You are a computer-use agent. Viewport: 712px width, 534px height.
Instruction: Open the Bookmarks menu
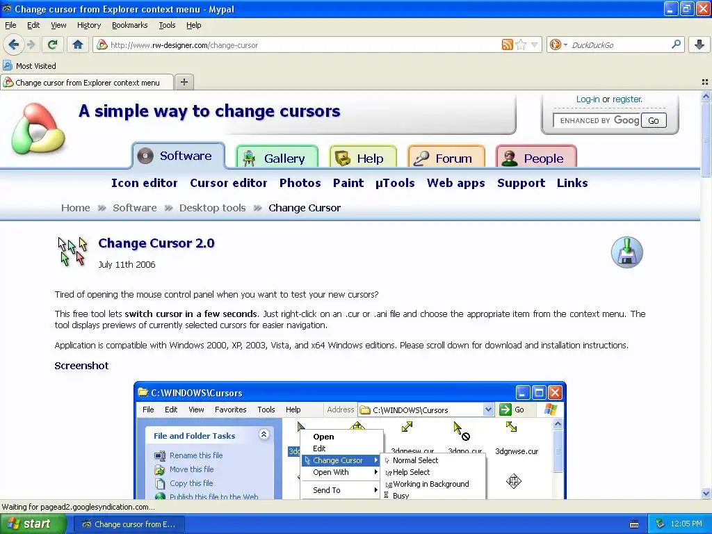point(129,25)
